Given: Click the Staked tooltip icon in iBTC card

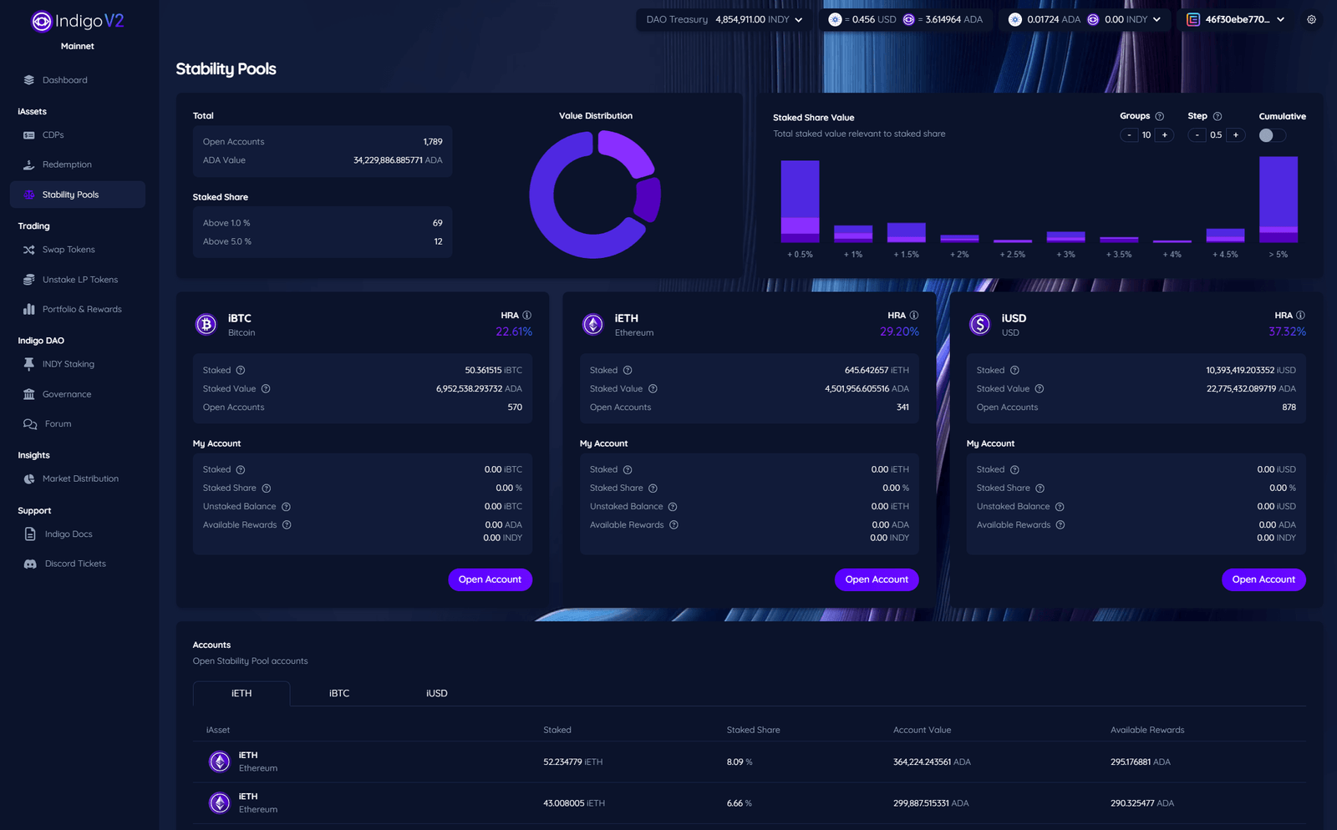Looking at the screenshot, I should (x=240, y=370).
